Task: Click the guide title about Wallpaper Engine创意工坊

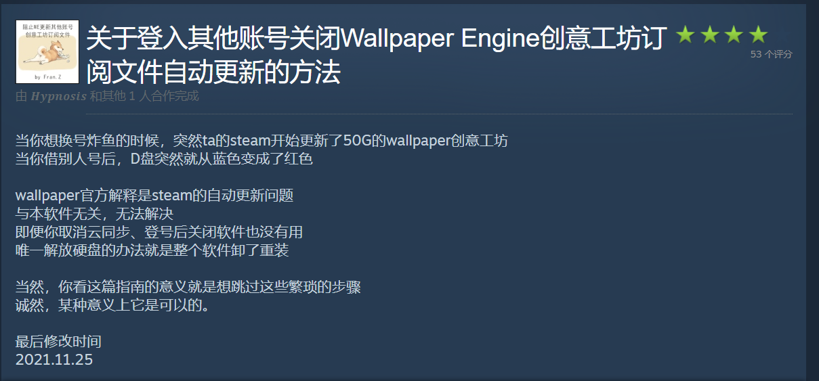Action: 377,55
